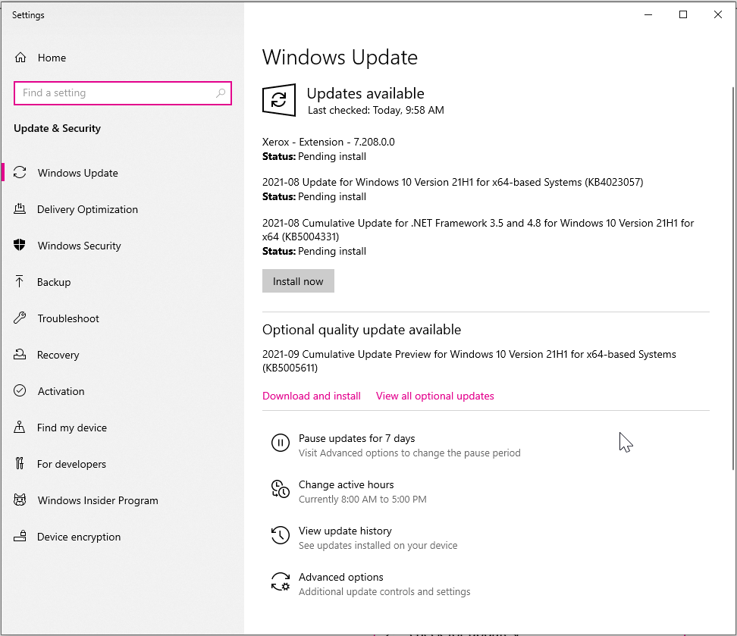Click the View update history clock icon

coord(280,535)
